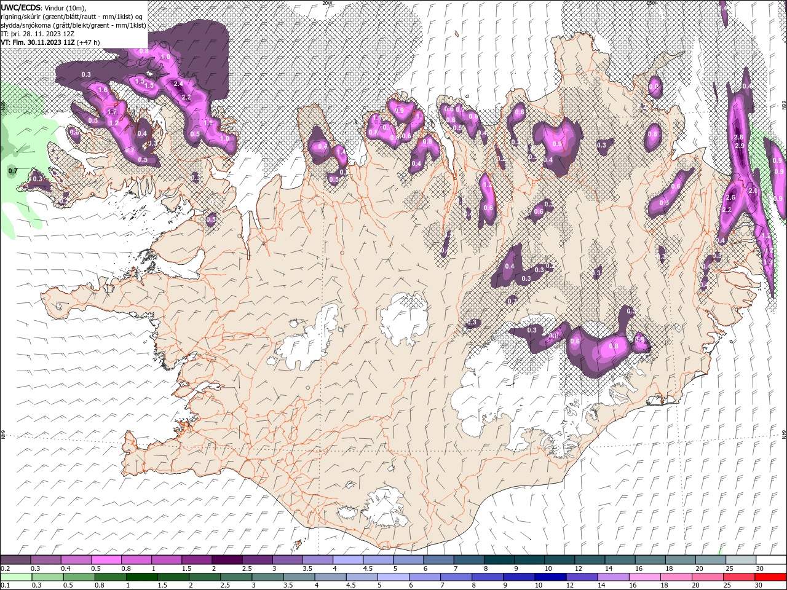This screenshot has width=787, height=590.
Task: Pick the light gray 25 swatch in snow legend
Action: 740,560
